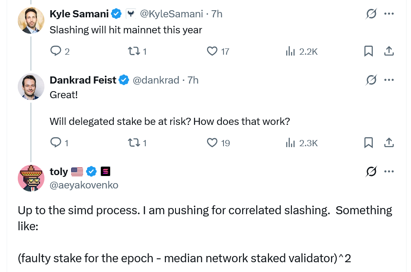Repost Dankrad Feist's tweet
The width and height of the screenshot is (411, 272).
click(x=133, y=143)
